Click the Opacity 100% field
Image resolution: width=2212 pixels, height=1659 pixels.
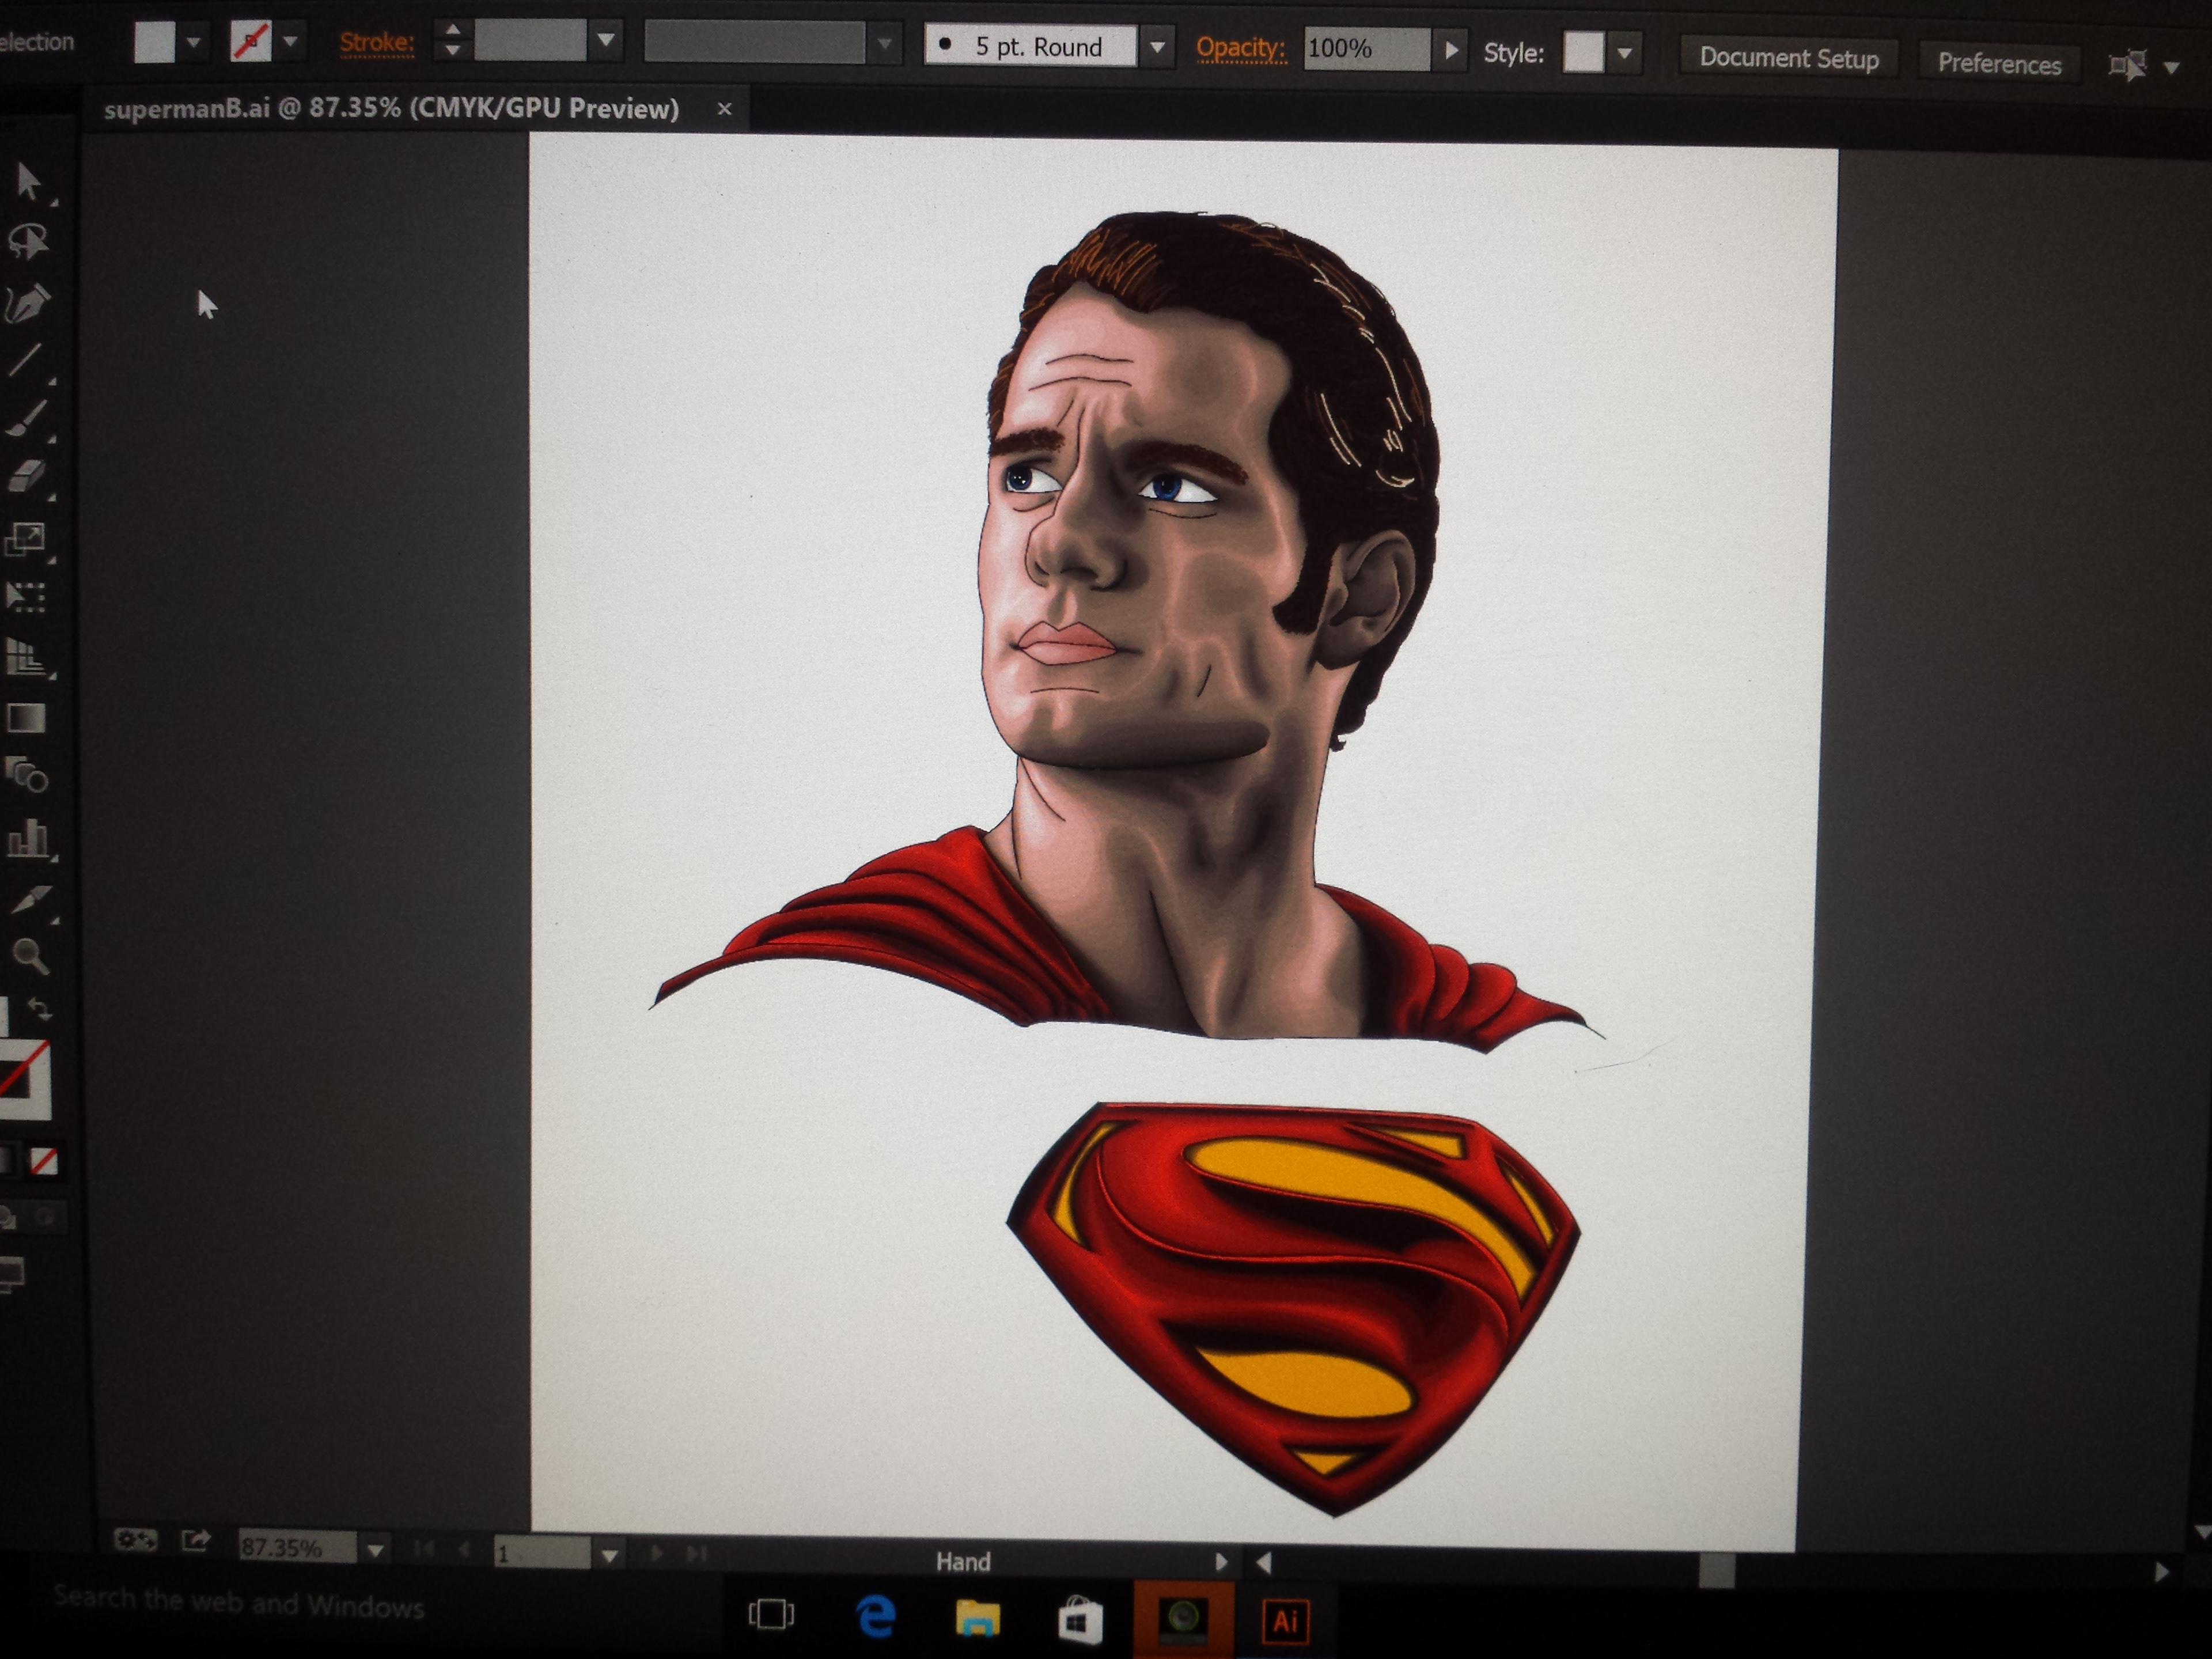(1366, 48)
